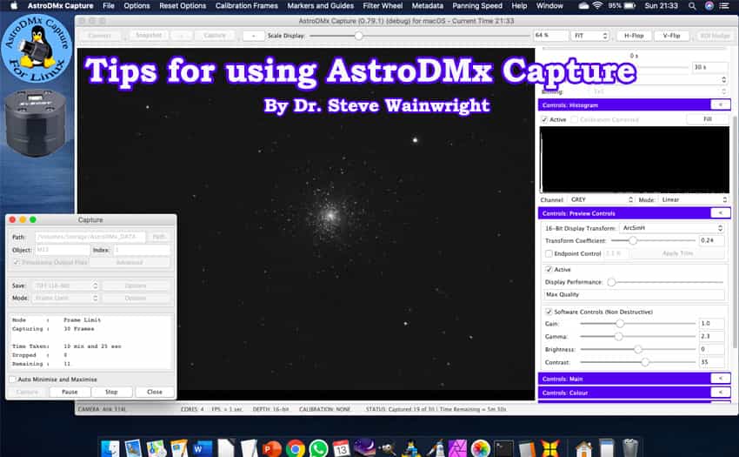Click the Gamma slider

[x=636, y=336]
